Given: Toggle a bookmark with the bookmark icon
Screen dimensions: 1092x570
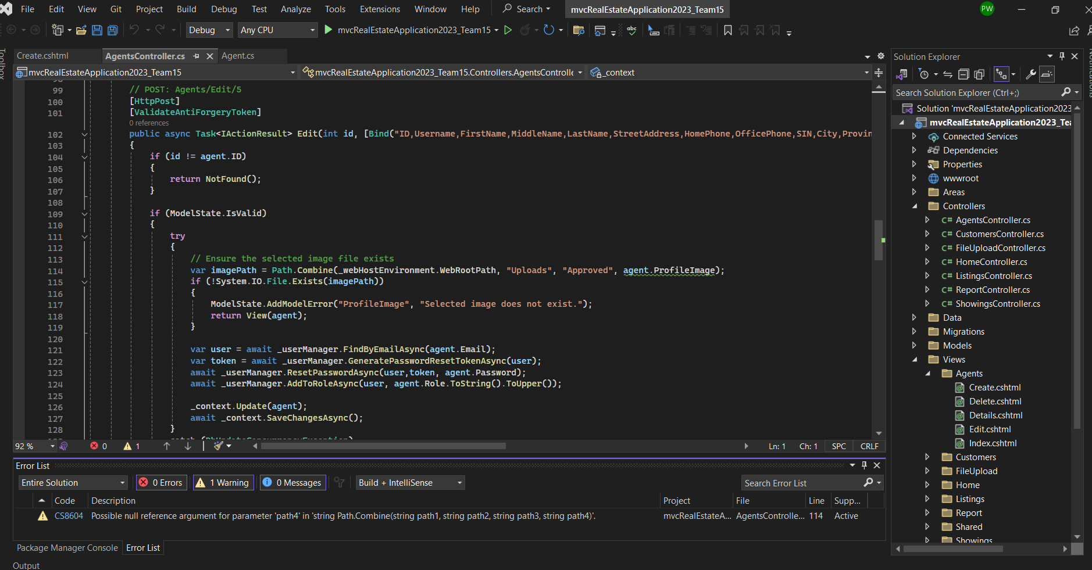Looking at the screenshot, I should click(x=727, y=30).
